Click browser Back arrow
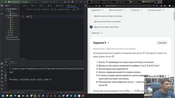This screenshot has width=175, height=98. click(90, 6)
